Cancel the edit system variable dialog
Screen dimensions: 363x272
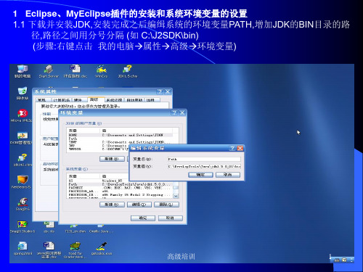click(228, 175)
